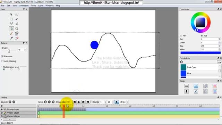
Task: Adjust Green value stepper arrows
Action: point(220,42)
